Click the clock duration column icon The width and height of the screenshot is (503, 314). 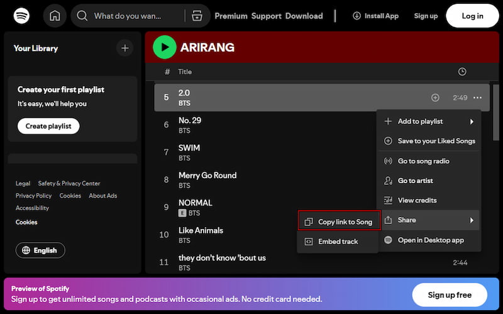pyautogui.click(x=462, y=72)
